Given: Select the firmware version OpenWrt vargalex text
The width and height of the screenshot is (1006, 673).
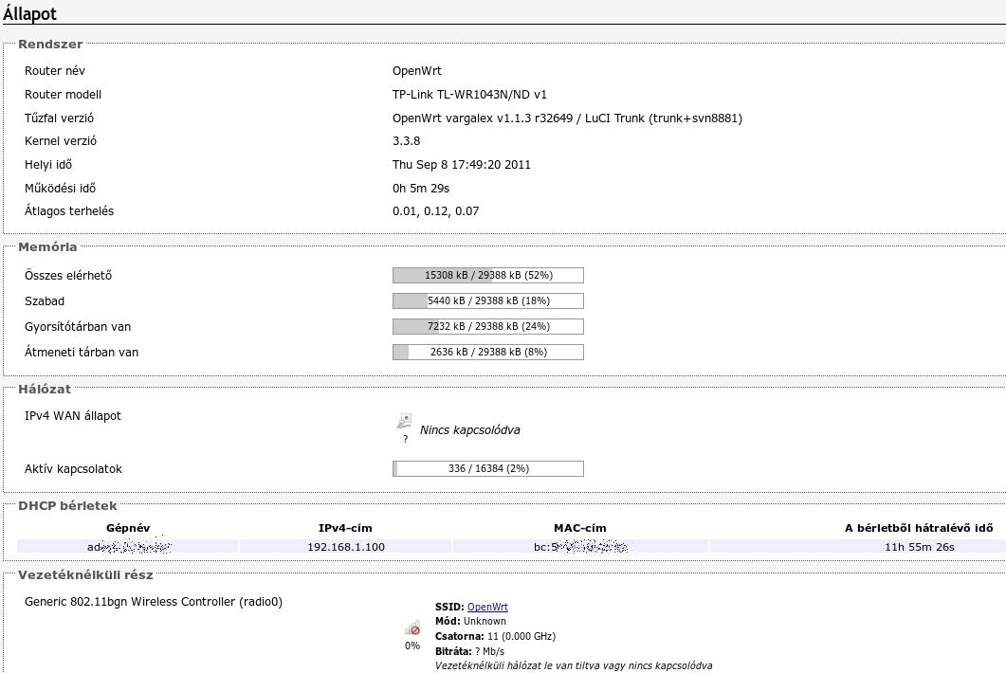Looking at the screenshot, I should tap(567, 118).
